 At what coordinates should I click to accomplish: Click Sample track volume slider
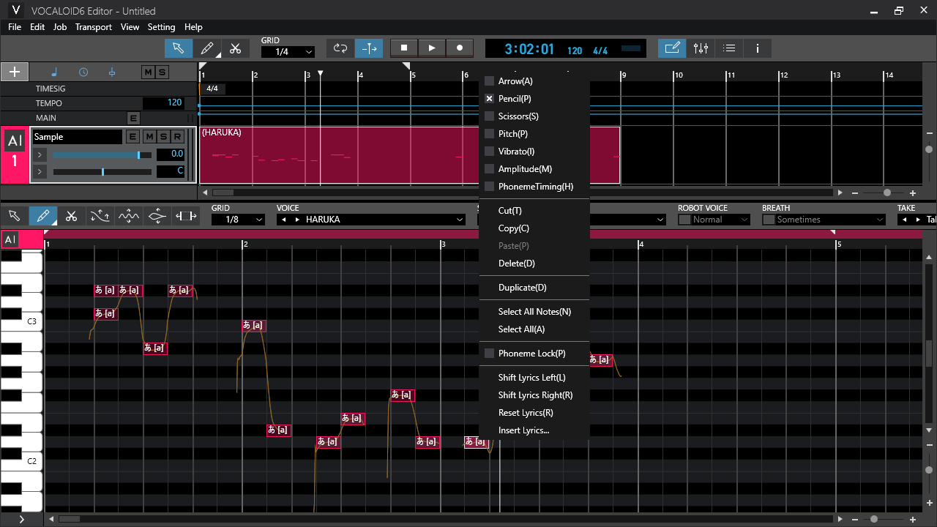102,155
